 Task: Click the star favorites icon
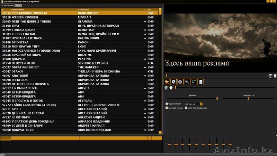pyautogui.click(x=167, y=82)
